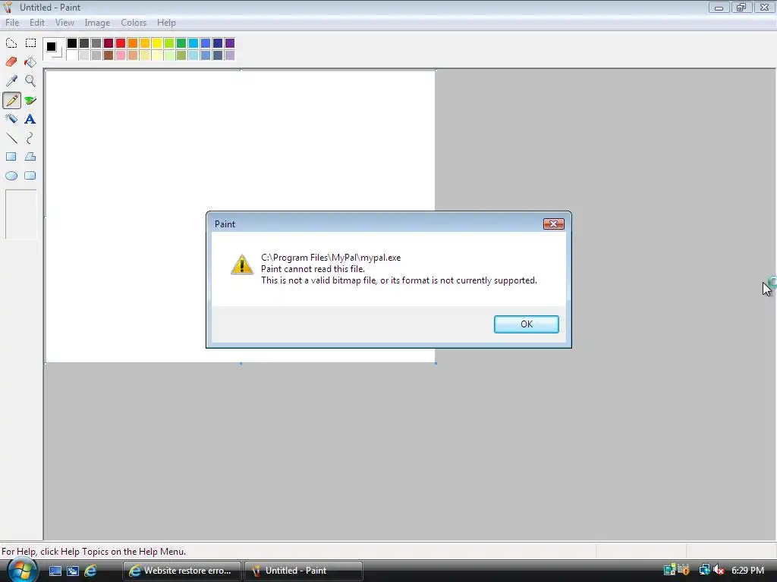Choose the Curve tool
This screenshot has width=777, height=582.
(30, 138)
